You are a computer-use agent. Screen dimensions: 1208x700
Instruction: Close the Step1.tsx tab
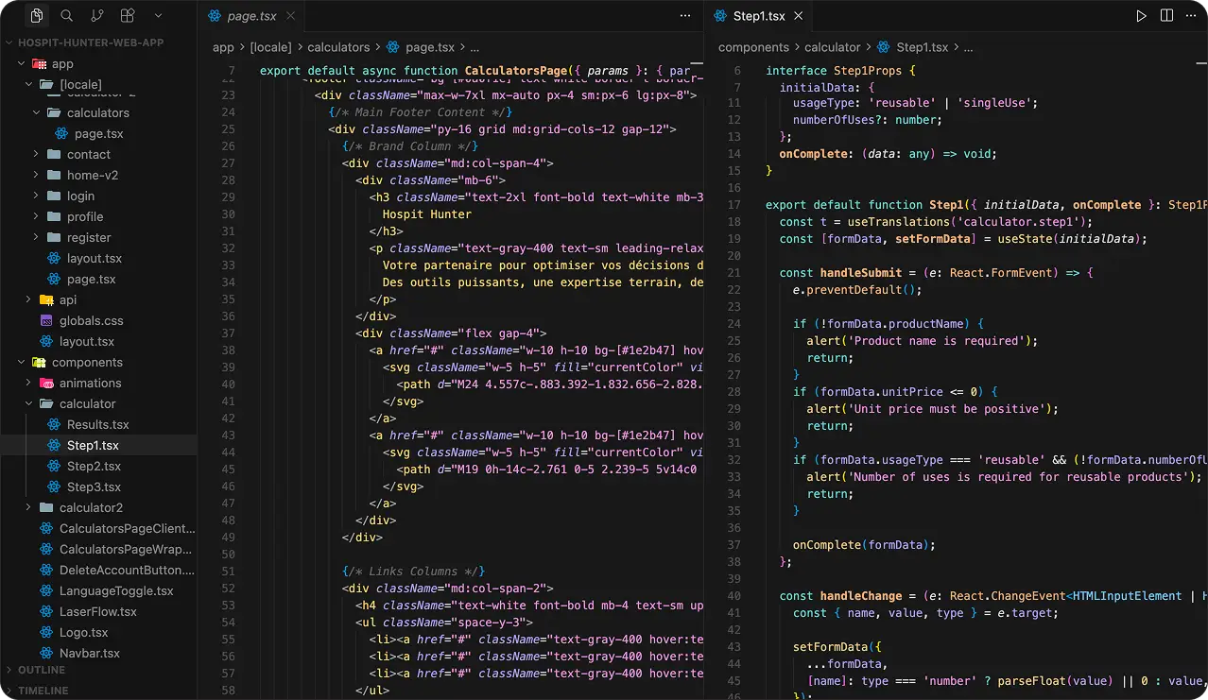799,16
